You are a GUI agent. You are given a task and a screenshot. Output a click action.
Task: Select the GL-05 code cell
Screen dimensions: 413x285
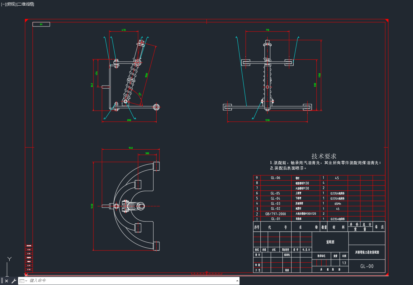[275, 193]
